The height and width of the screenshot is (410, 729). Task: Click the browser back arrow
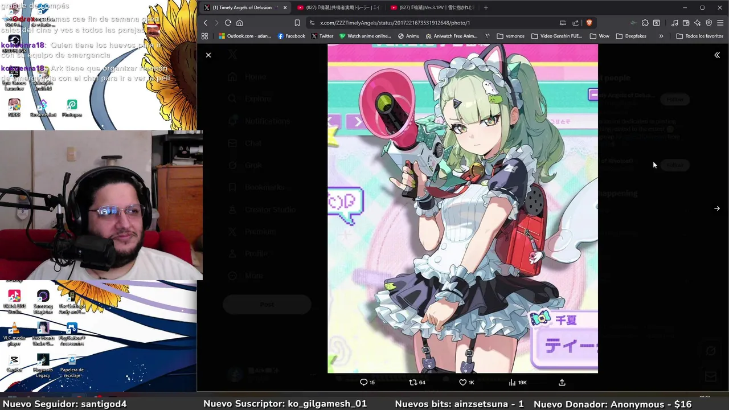206,23
